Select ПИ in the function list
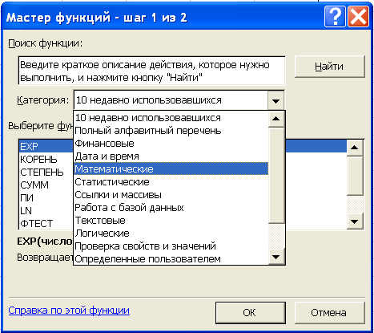 pyautogui.click(x=46, y=198)
